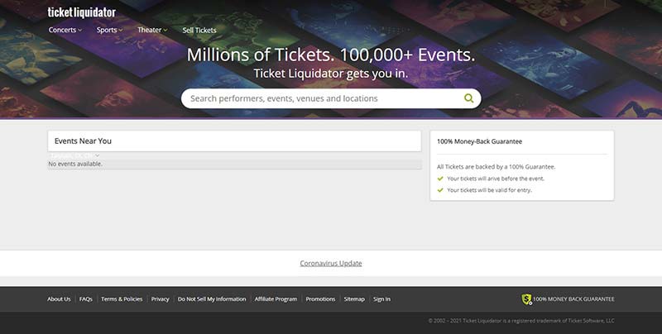Click Do Not Sell My Information
This screenshot has height=334, width=662.
click(x=212, y=299)
